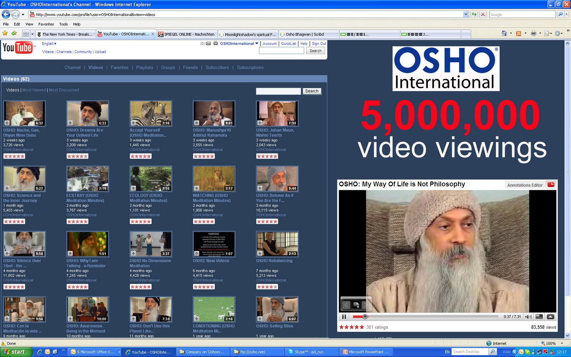Viewport: 571px width, 357px height.
Task: Open the File menu
Action: 6,24
